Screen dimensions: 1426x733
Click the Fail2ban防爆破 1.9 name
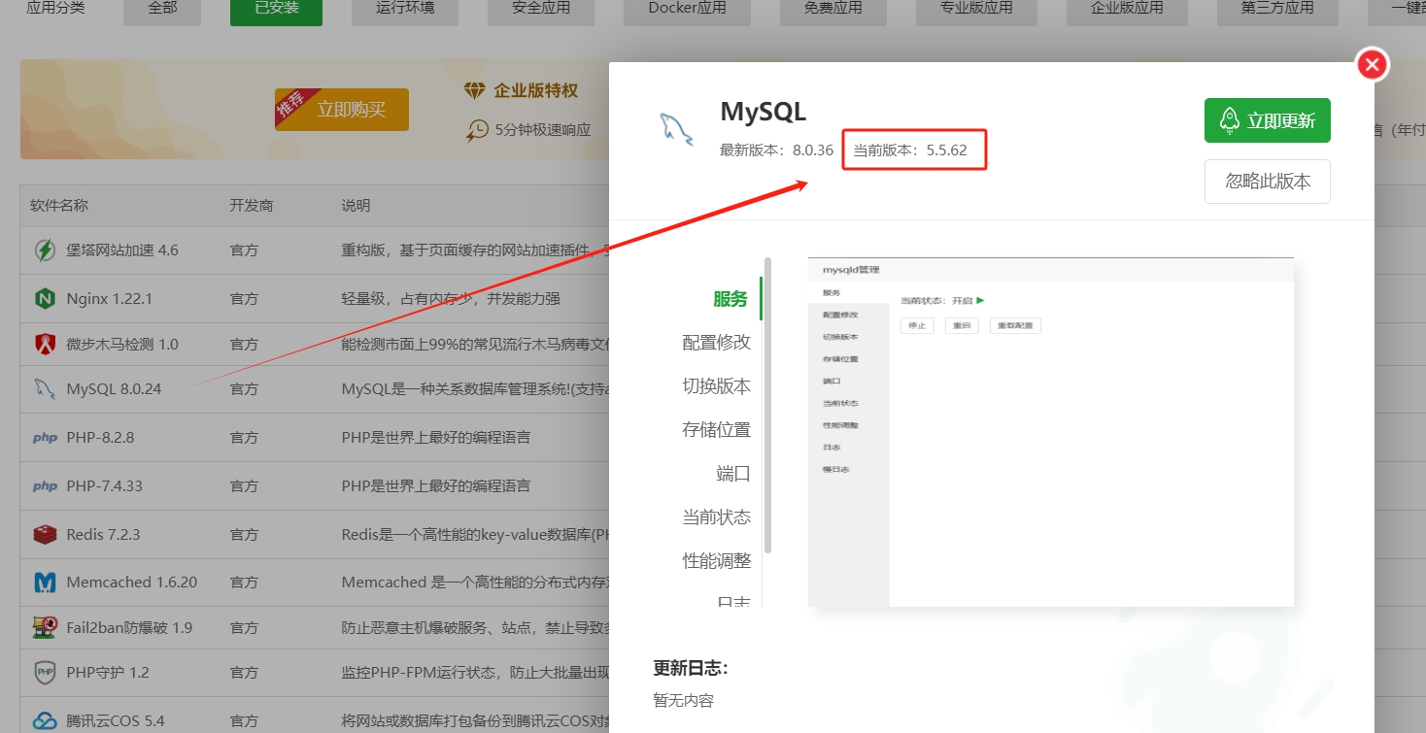click(x=129, y=628)
